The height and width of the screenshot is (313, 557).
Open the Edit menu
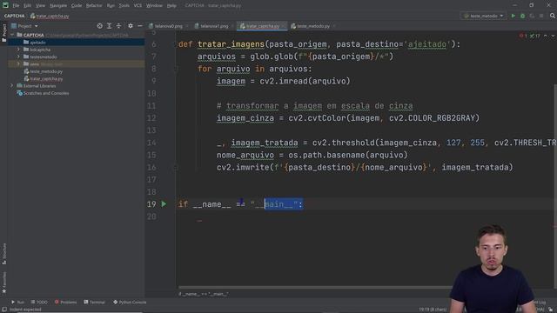pyautogui.click(x=27, y=6)
